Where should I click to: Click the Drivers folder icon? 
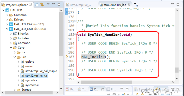[11, 20]
